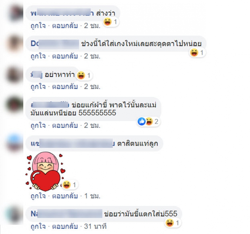Image resolution: width=250 pixels, height=234 pixels.
Task: Reply to the ล่างว่า comment with ตอบกลับ
Action: click(x=65, y=26)
